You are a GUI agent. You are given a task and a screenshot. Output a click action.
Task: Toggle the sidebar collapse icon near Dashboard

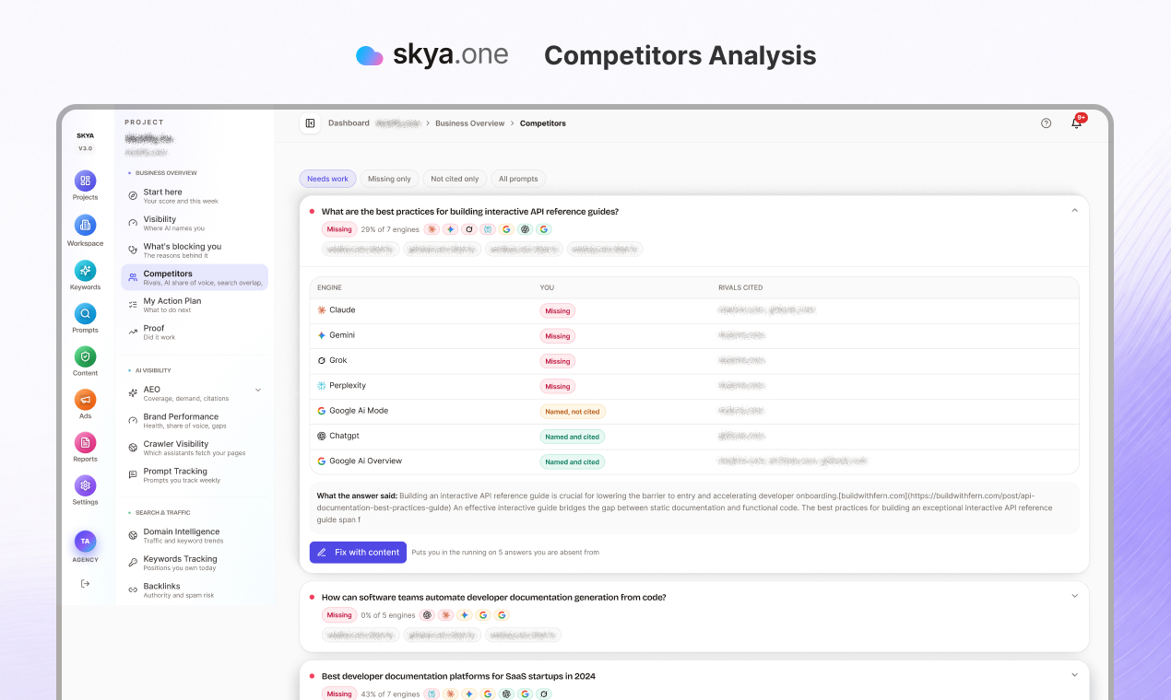tap(310, 122)
